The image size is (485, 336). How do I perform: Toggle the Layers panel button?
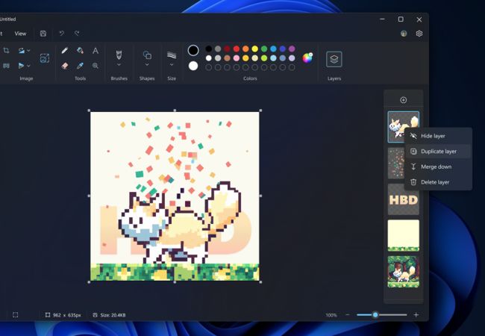334,59
